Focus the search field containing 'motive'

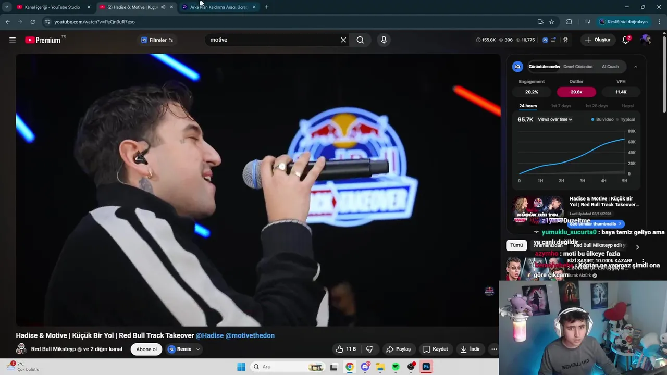pos(274,40)
